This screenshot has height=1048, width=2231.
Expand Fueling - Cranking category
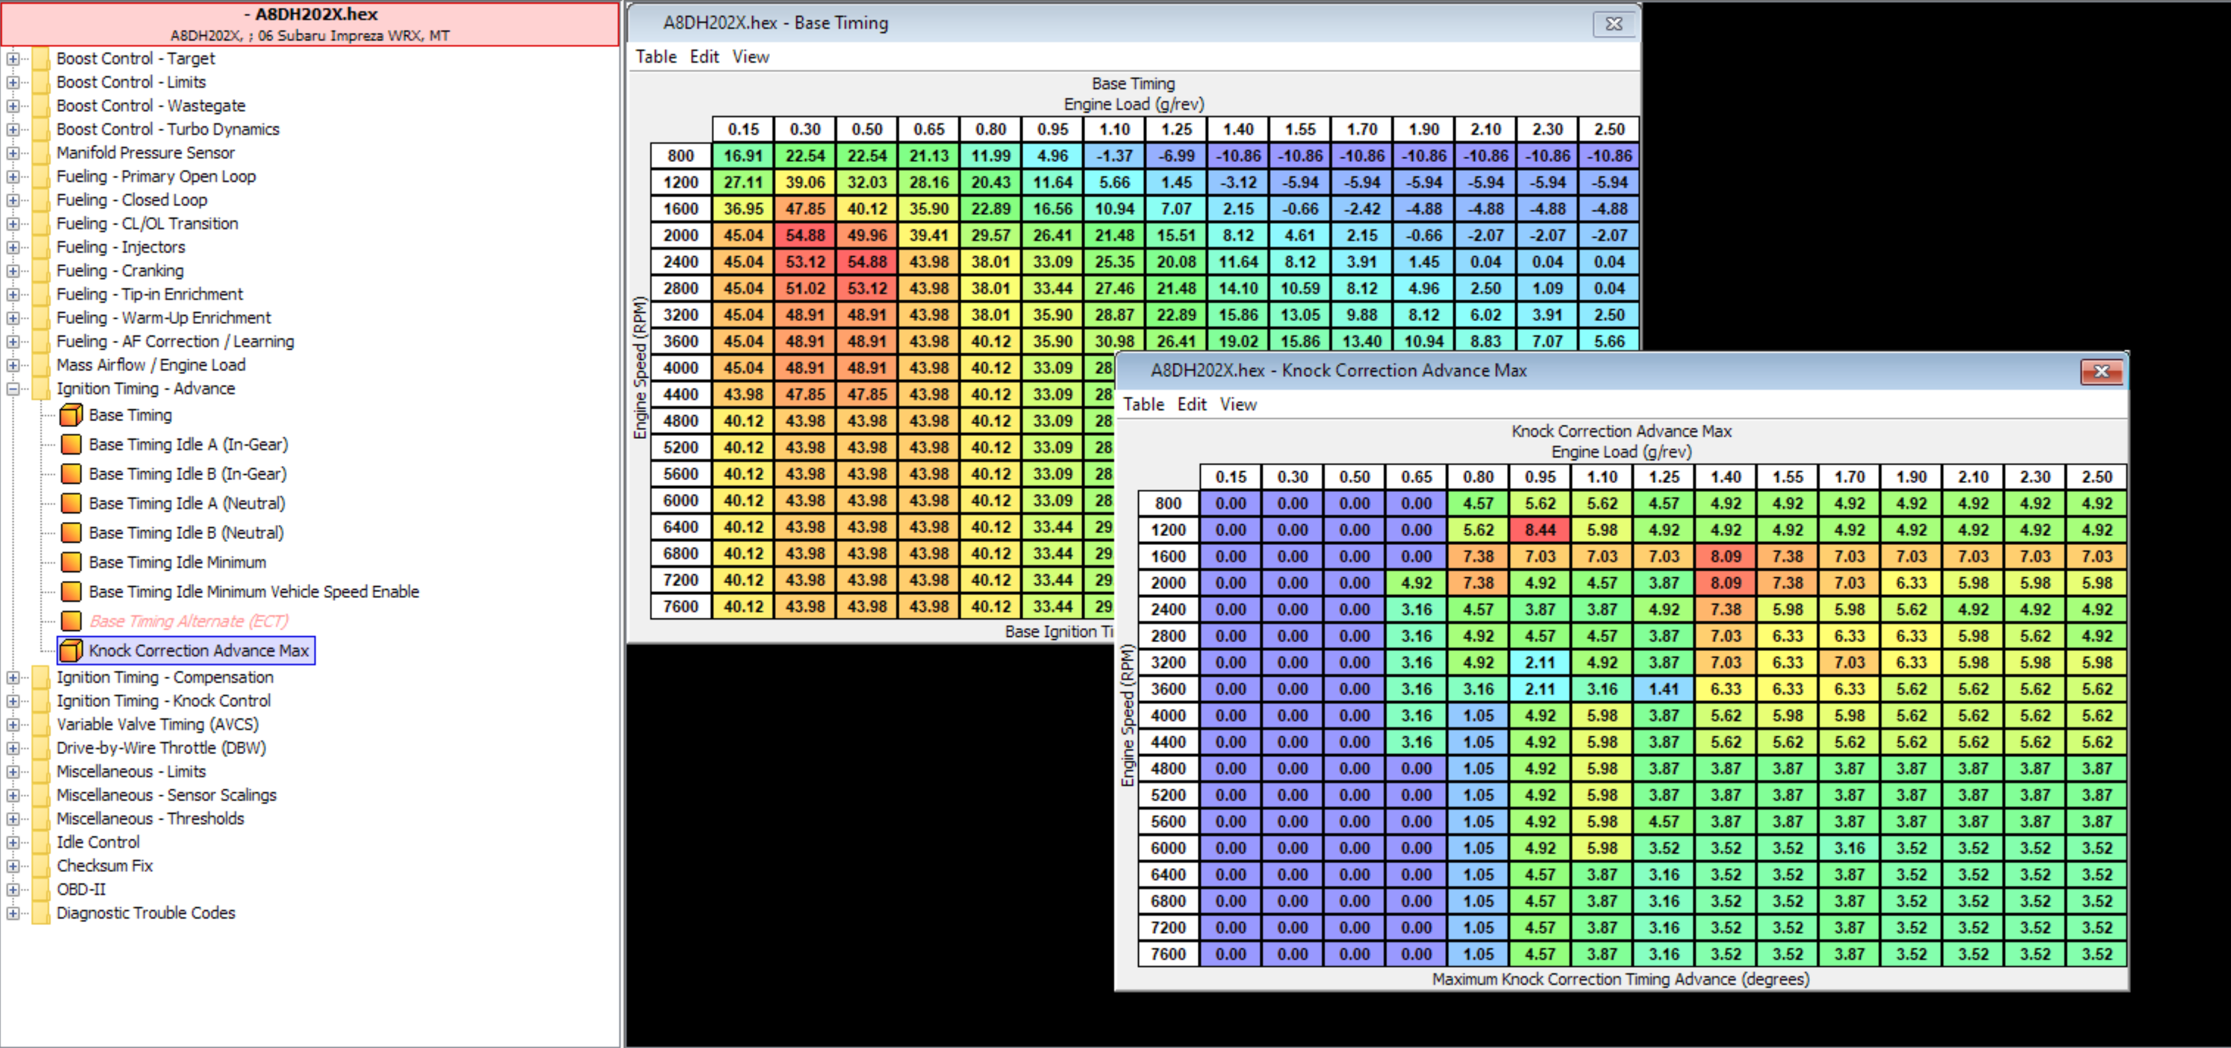pyautogui.click(x=13, y=271)
